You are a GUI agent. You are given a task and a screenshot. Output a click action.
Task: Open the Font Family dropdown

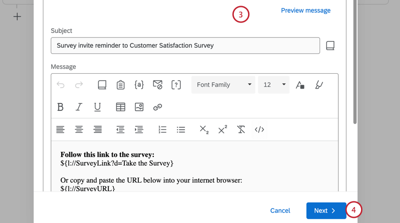coord(223,85)
